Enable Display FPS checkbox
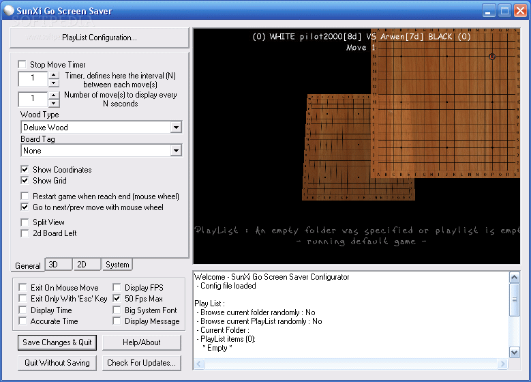Screen dimensions: 531x382 coord(117,287)
